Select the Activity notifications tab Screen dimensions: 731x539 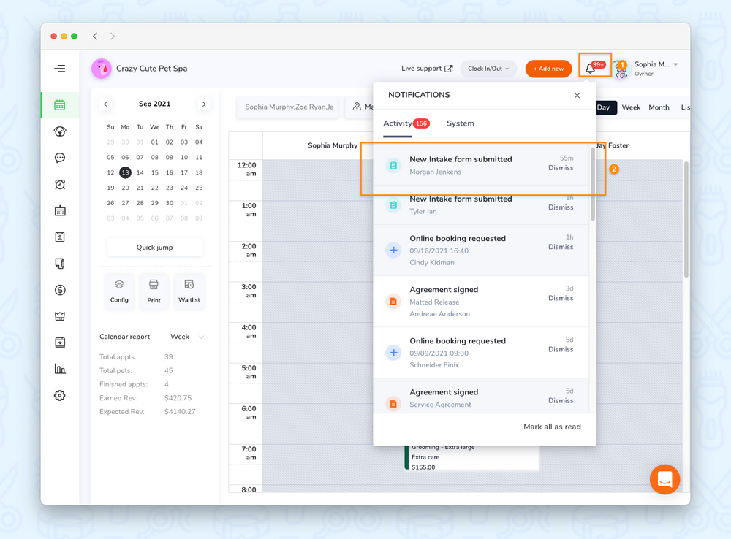point(398,123)
